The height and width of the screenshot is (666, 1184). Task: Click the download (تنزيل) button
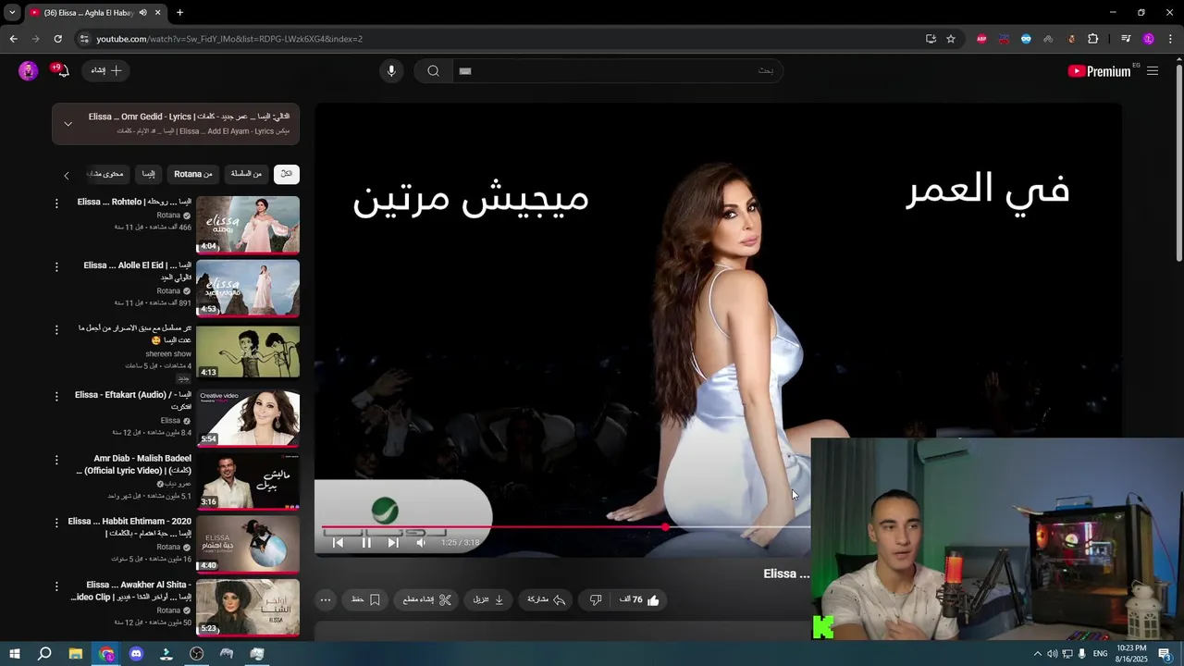(x=488, y=599)
